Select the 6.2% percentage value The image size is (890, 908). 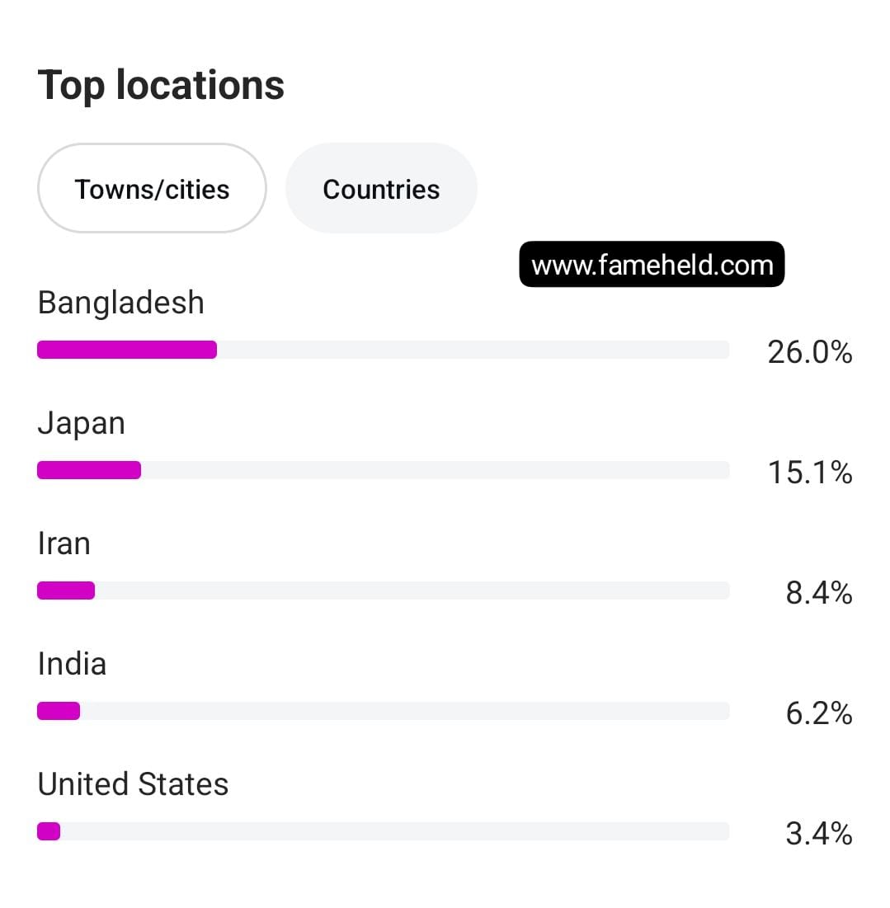click(x=818, y=713)
